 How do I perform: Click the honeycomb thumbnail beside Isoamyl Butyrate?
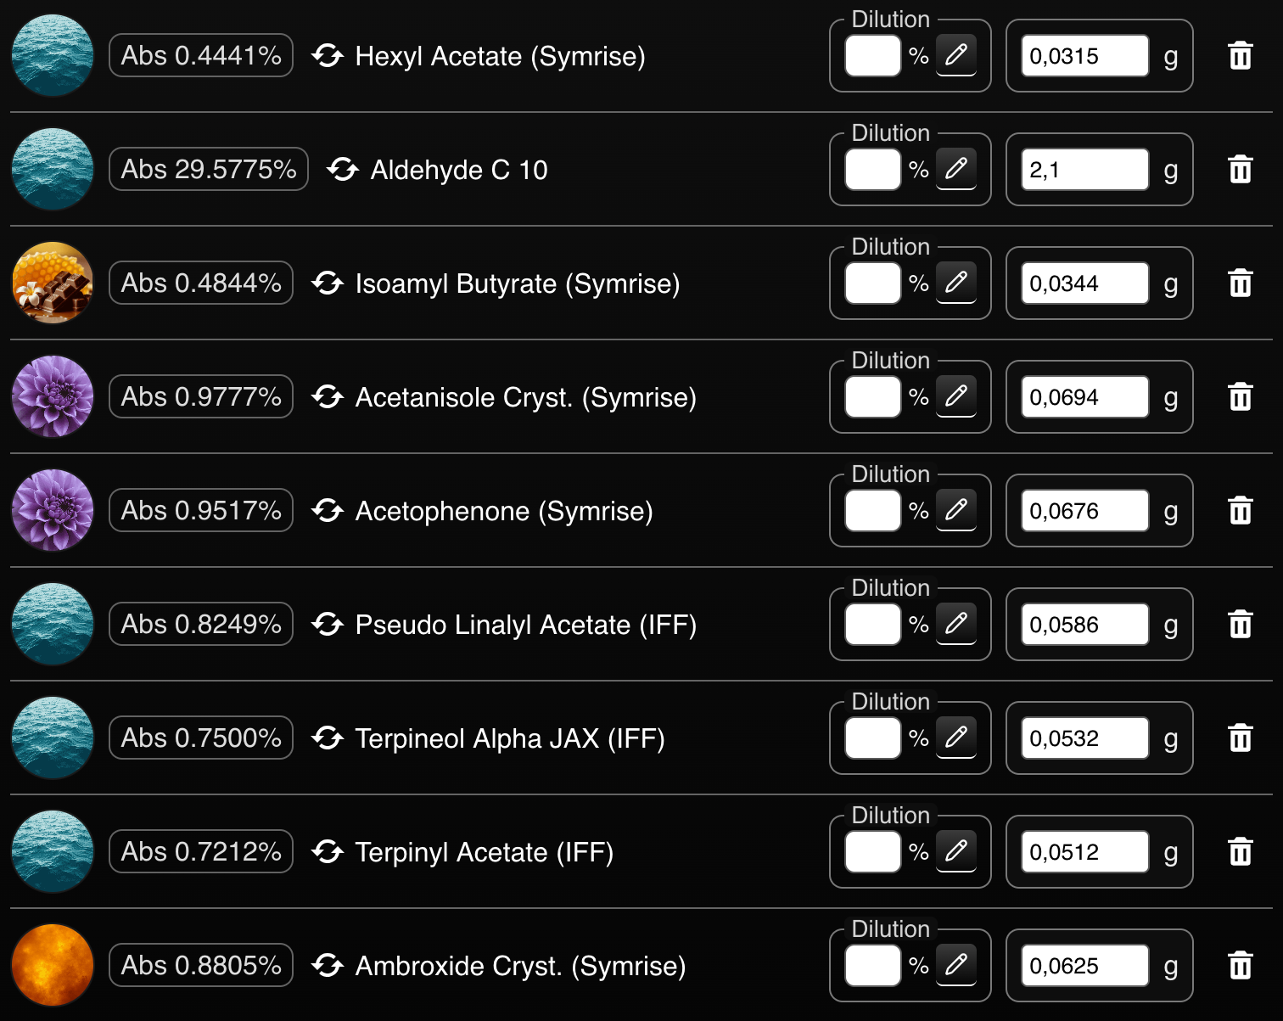coord(52,283)
